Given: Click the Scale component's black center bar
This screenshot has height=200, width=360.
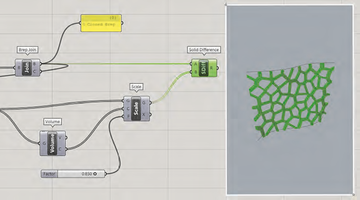Looking at the screenshot, I should (136, 108).
